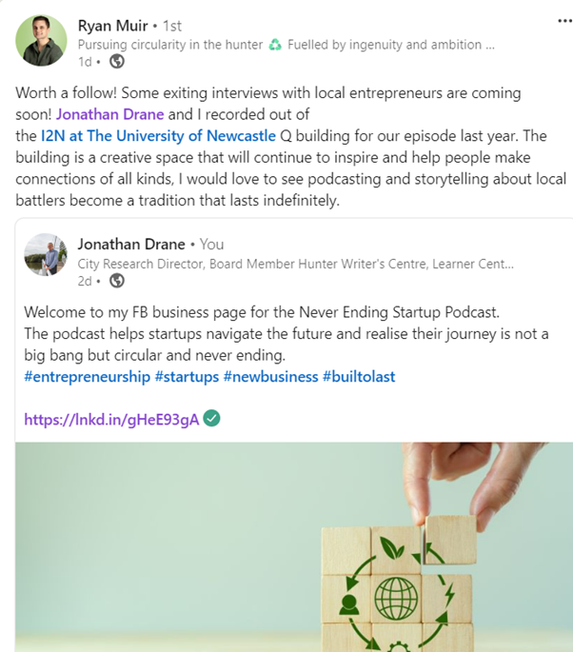Select the #startups hashtag

(x=187, y=377)
